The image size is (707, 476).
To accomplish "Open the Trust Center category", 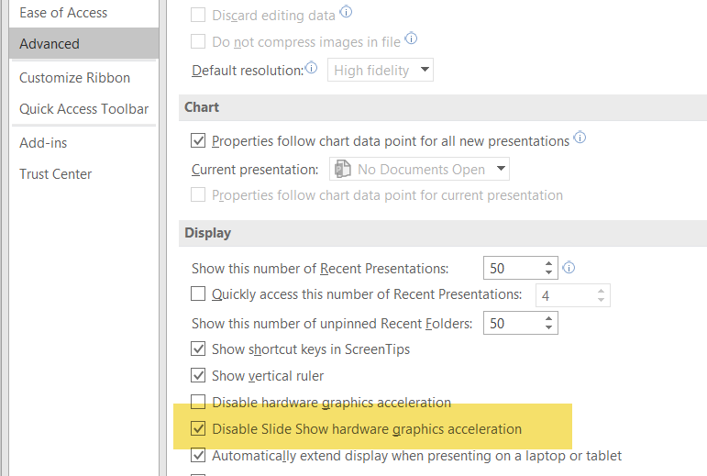I will coord(56,173).
